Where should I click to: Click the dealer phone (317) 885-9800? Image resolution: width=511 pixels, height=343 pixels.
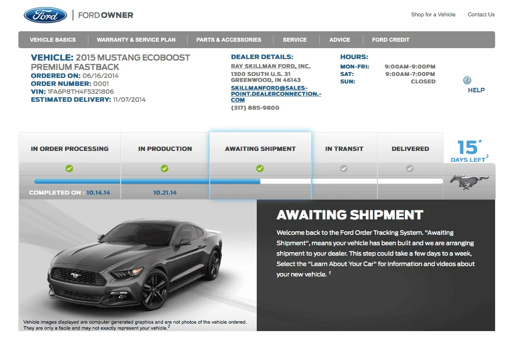tap(255, 108)
